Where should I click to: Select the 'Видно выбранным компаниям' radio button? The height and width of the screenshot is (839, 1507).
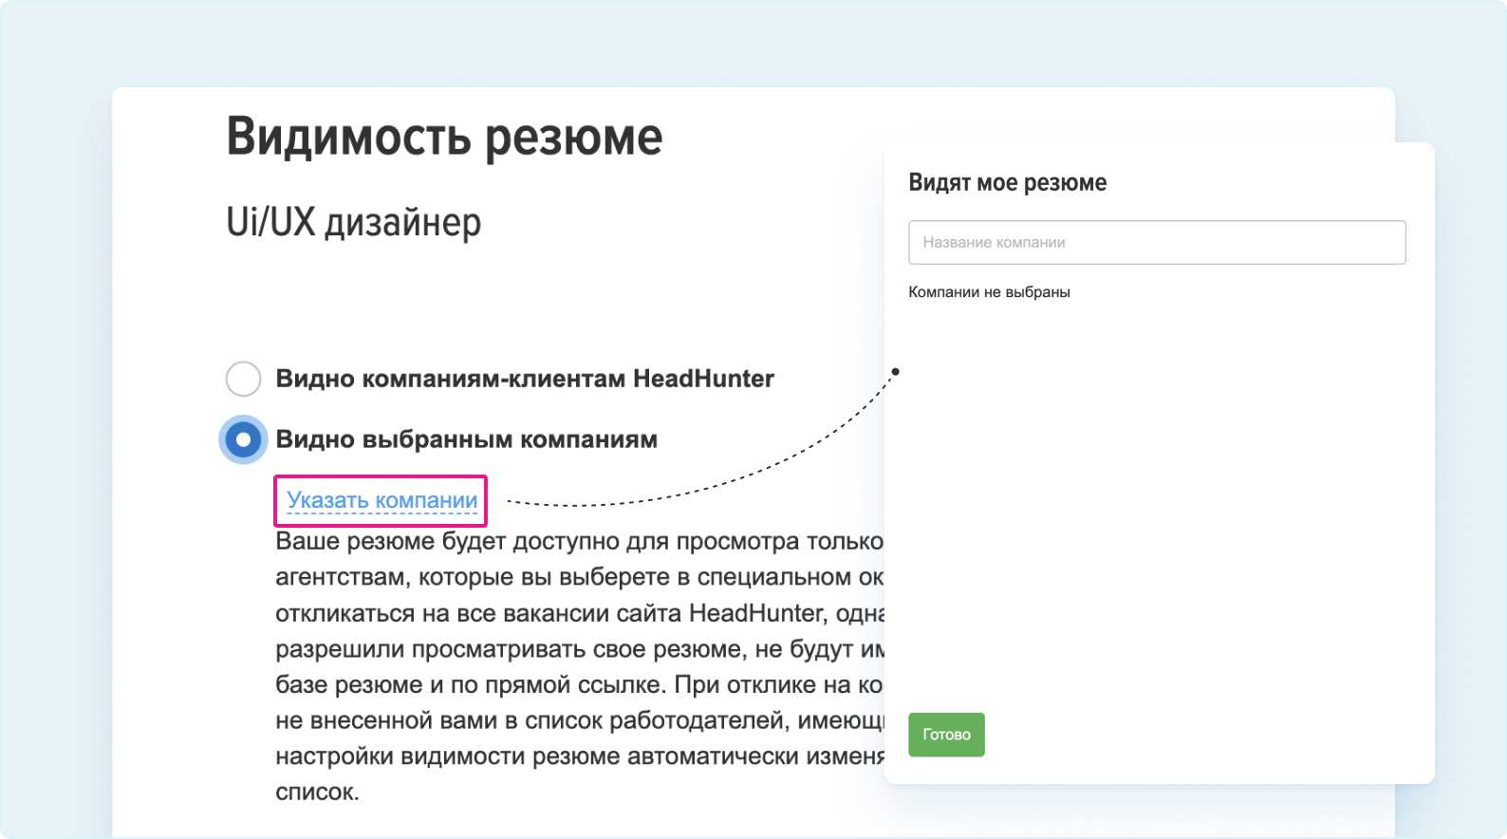point(243,439)
